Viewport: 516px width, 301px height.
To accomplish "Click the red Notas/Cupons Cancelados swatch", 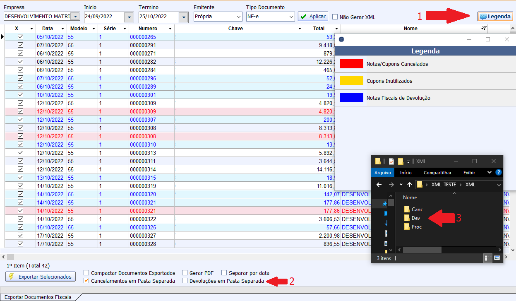I will (x=351, y=64).
